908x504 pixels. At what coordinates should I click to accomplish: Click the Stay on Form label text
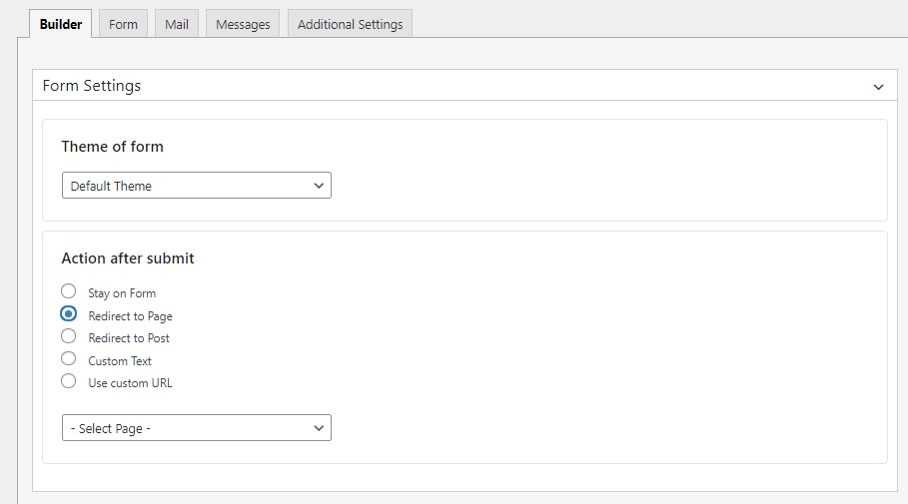(122, 293)
